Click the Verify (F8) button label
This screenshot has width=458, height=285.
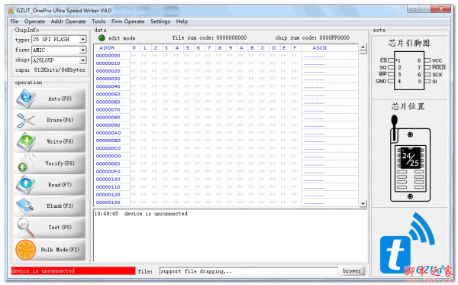click(60, 163)
